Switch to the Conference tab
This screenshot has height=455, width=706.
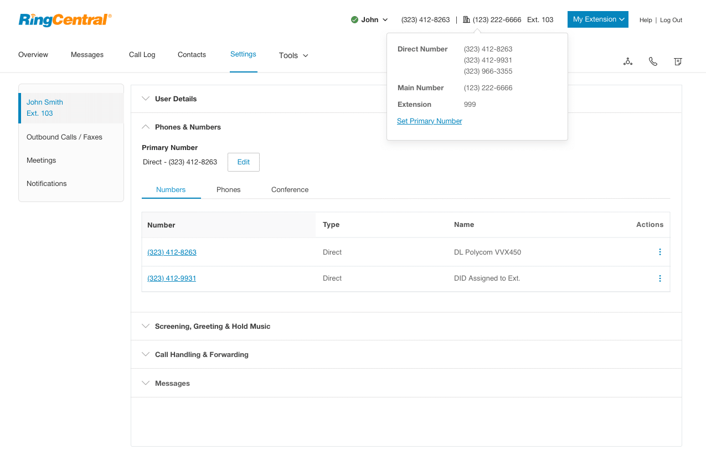tap(290, 189)
